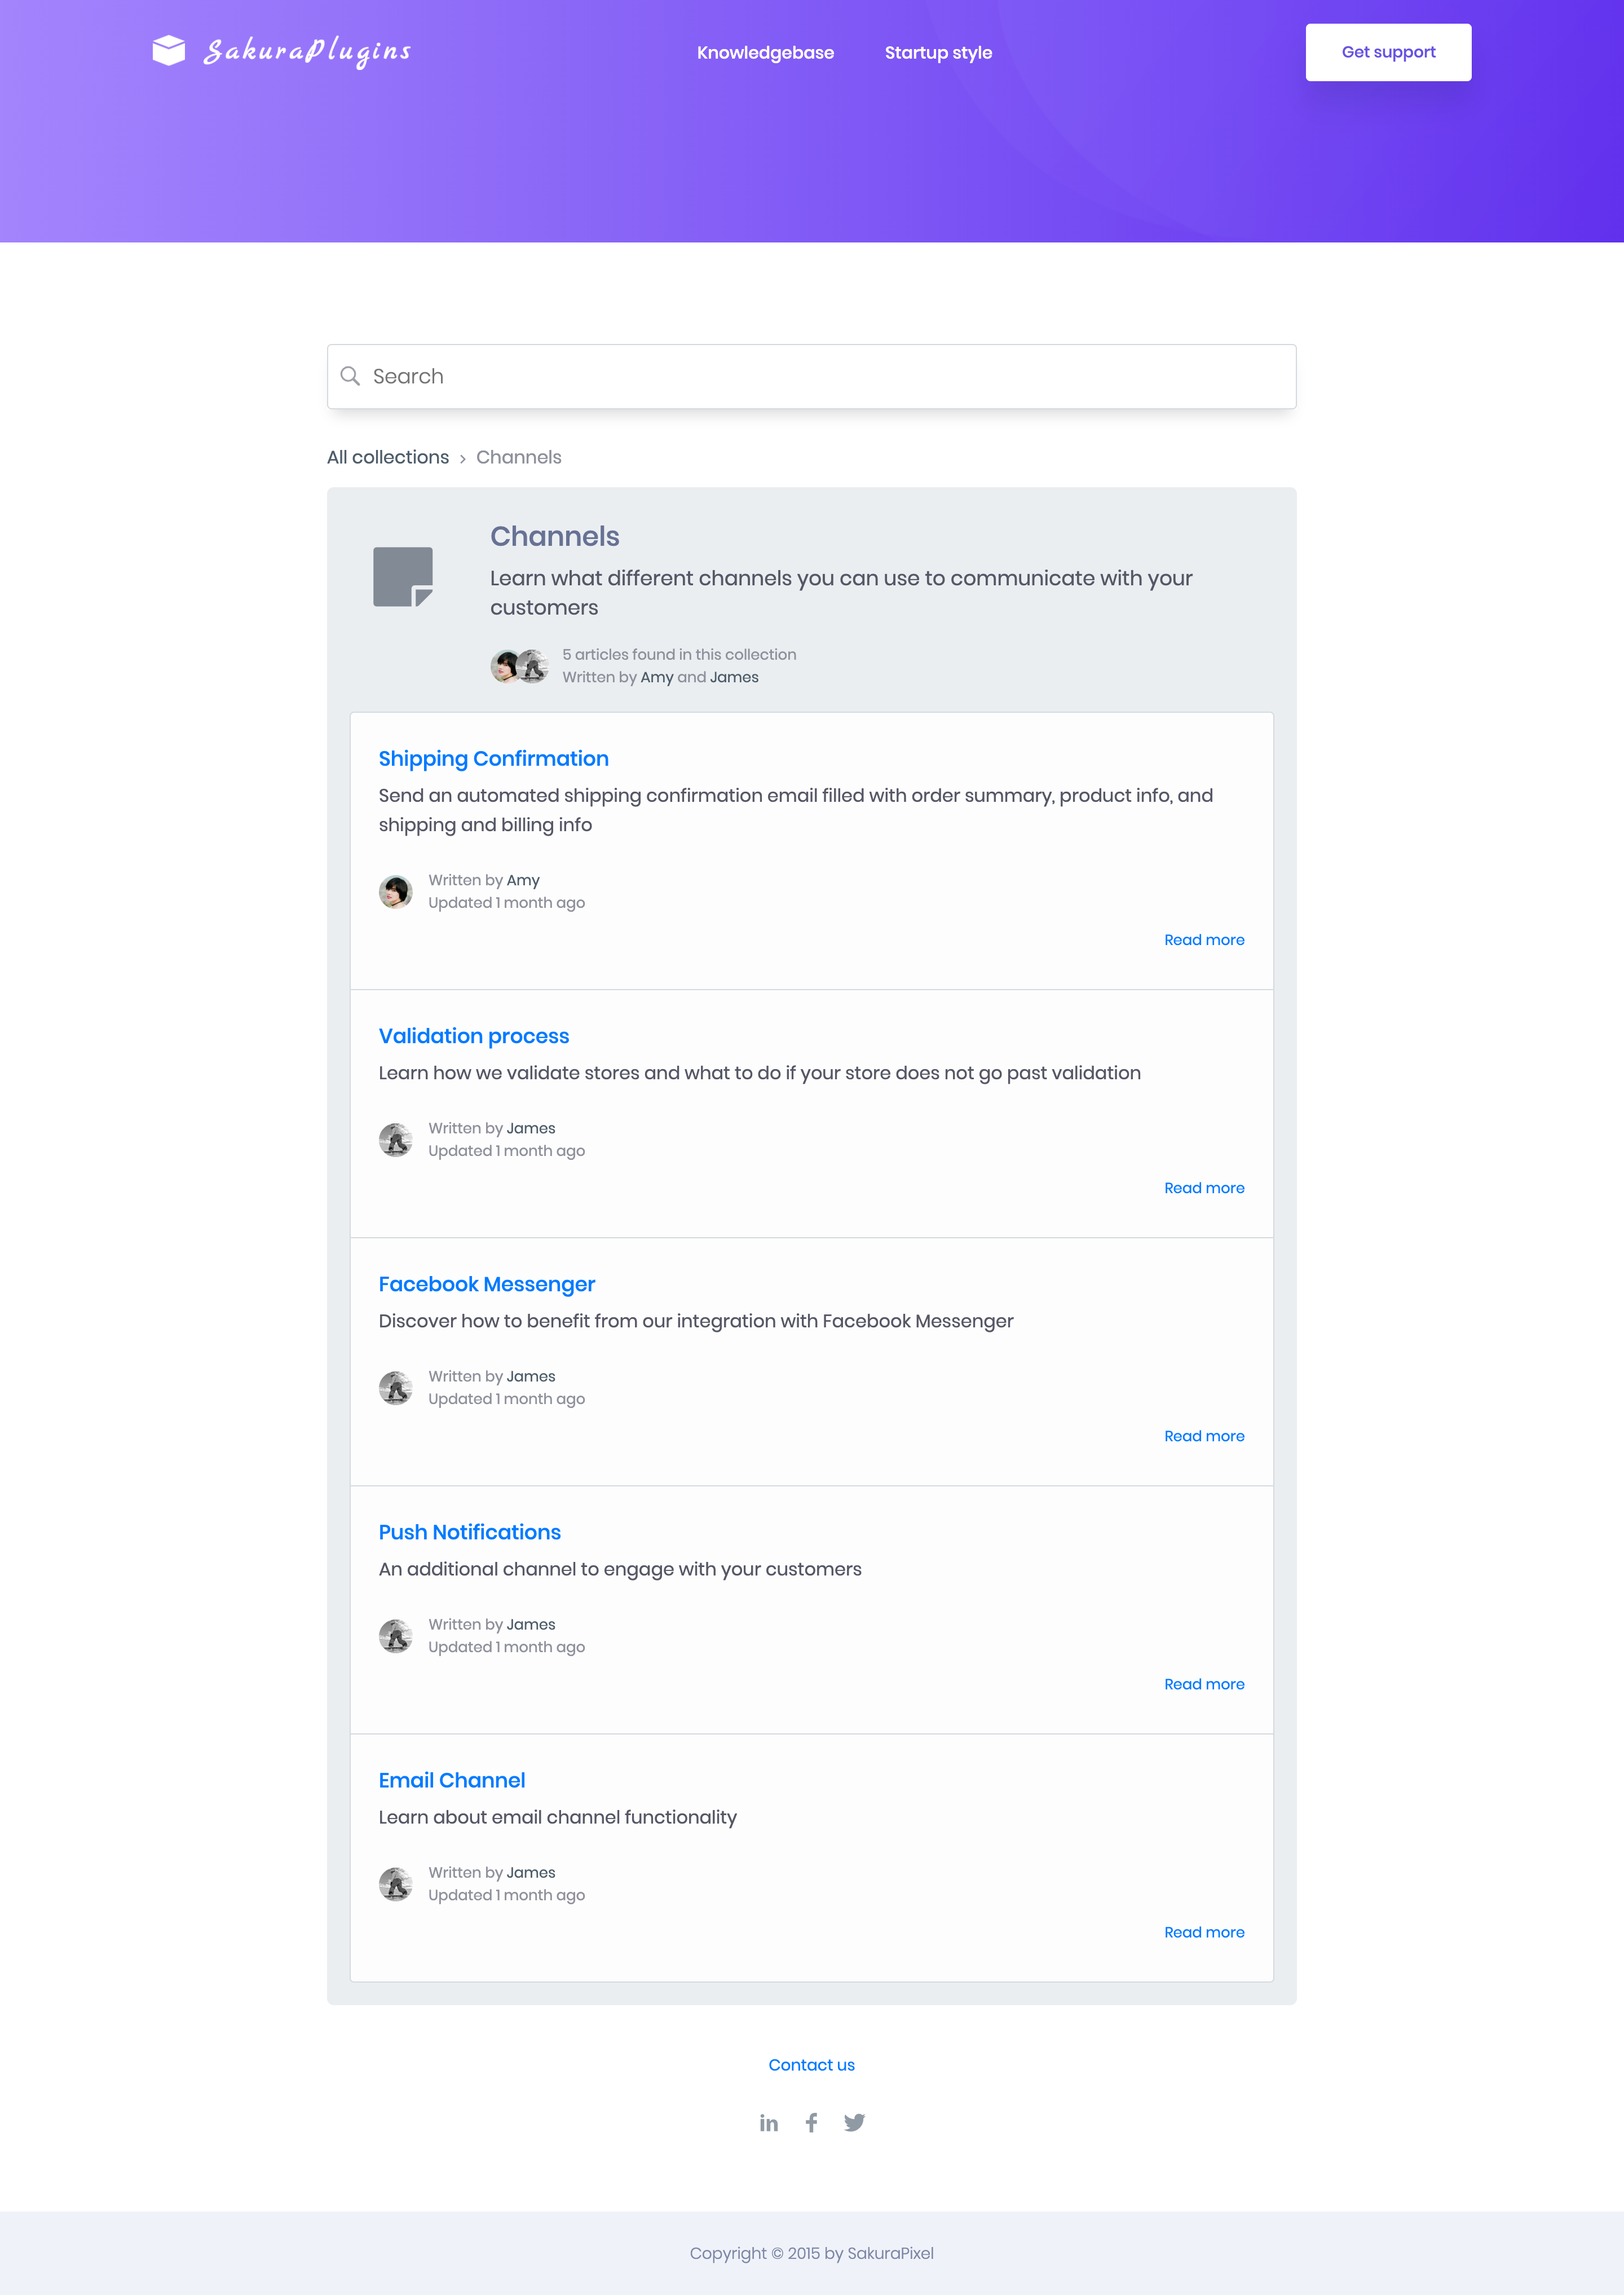Viewport: 1624px width, 2295px height.
Task: Click Read more under Push Notifications
Action: tap(1204, 1684)
